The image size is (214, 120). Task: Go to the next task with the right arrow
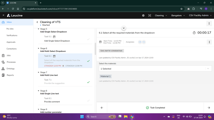click(x=209, y=108)
